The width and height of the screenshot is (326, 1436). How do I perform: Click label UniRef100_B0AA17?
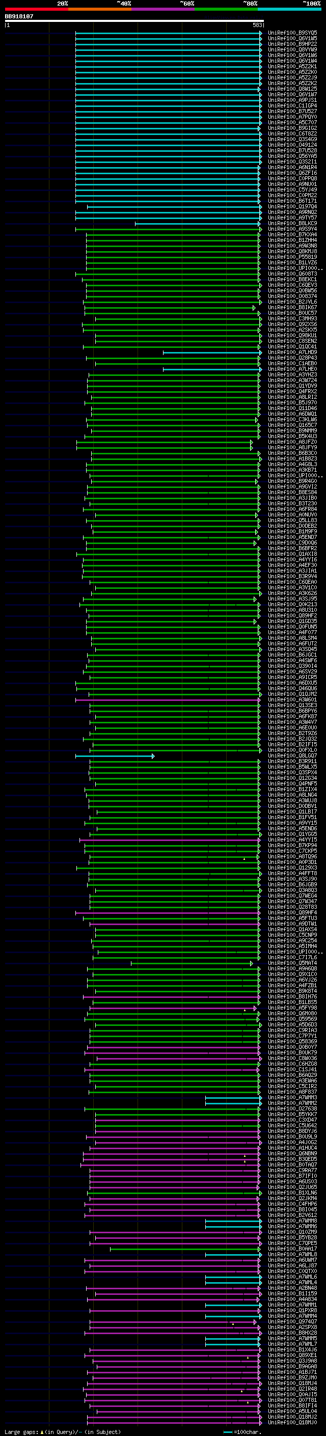292,1249
